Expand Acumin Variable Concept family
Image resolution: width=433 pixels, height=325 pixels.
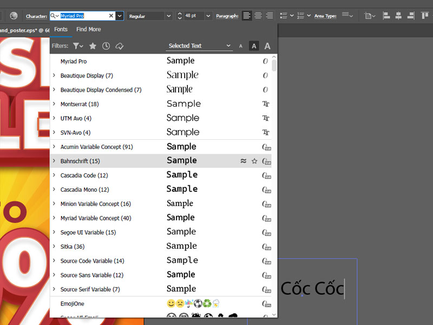(54, 147)
